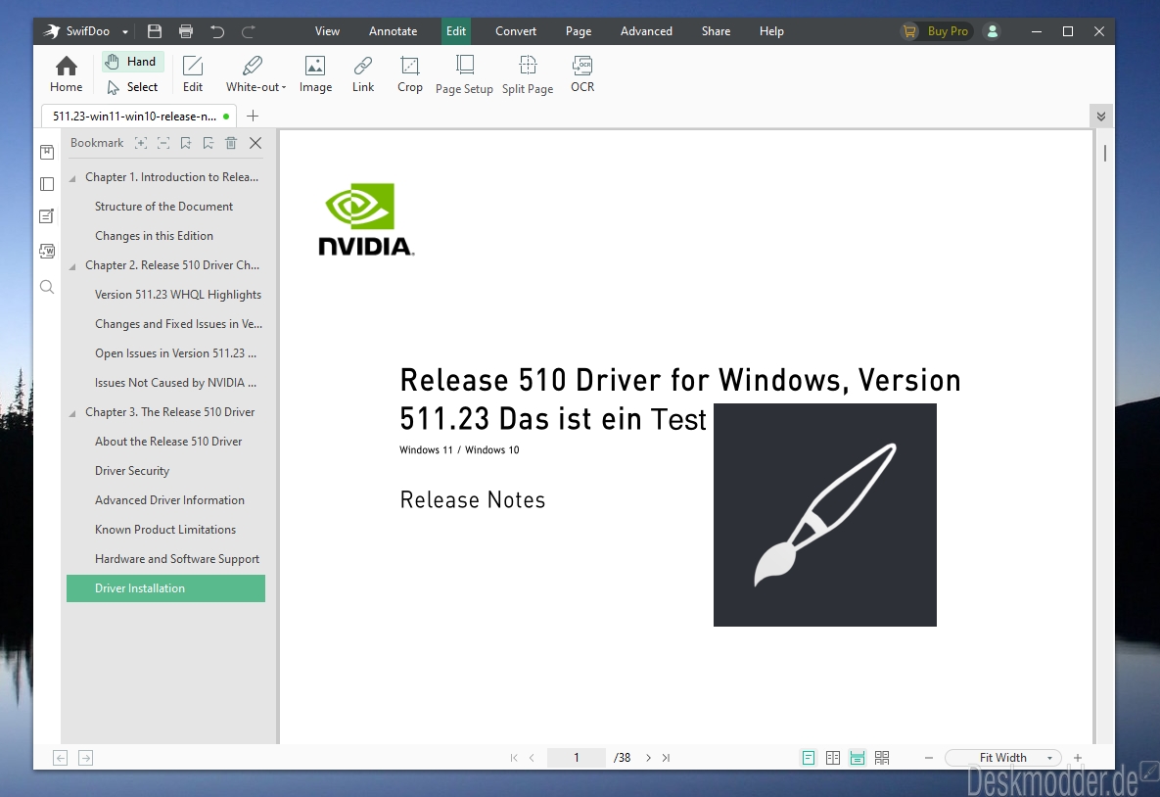Open the Annotate tab

[x=393, y=31]
